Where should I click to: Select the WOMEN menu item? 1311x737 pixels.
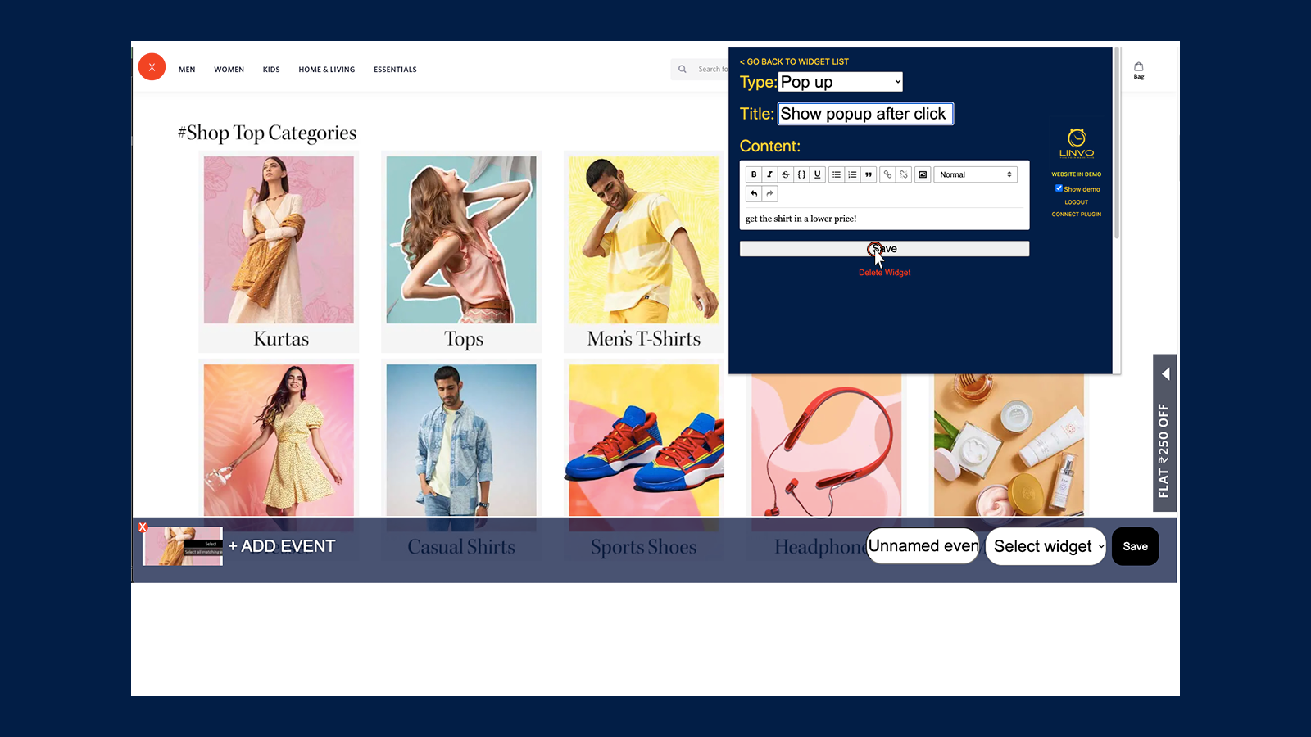(x=229, y=70)
